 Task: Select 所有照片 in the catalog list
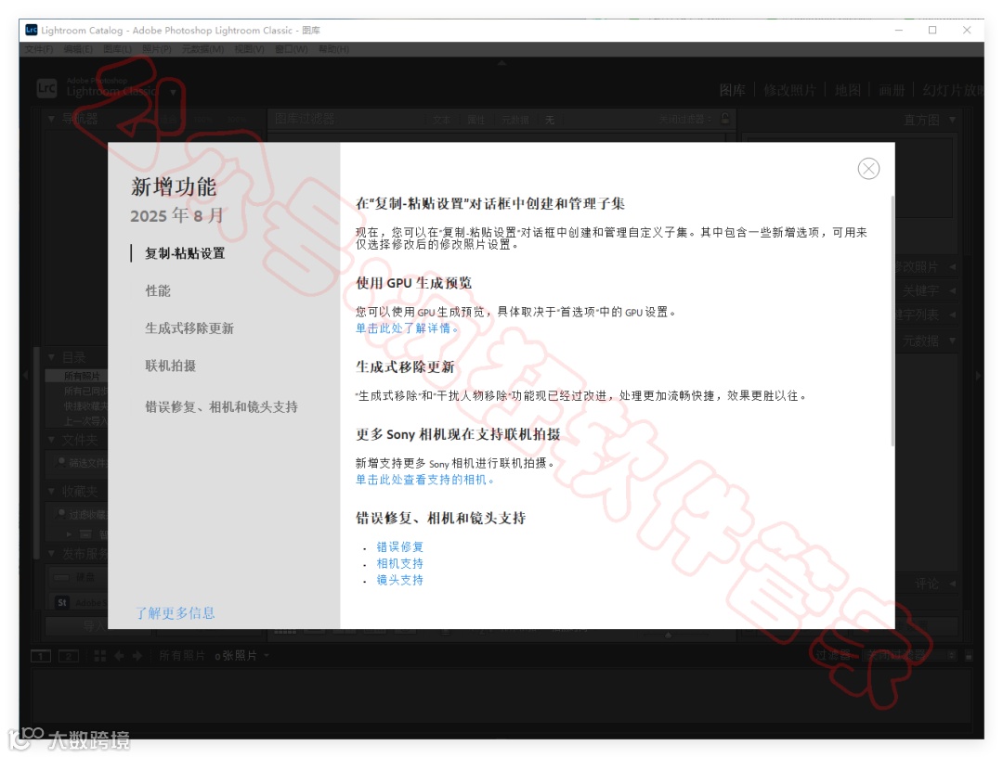coord(77,376)
